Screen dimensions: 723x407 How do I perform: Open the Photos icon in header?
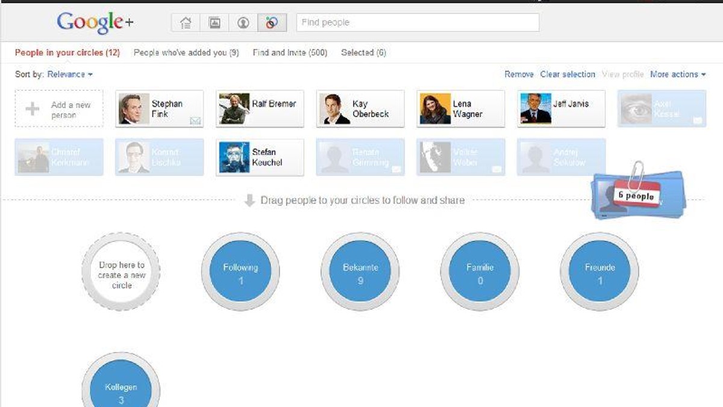(214, 23)
